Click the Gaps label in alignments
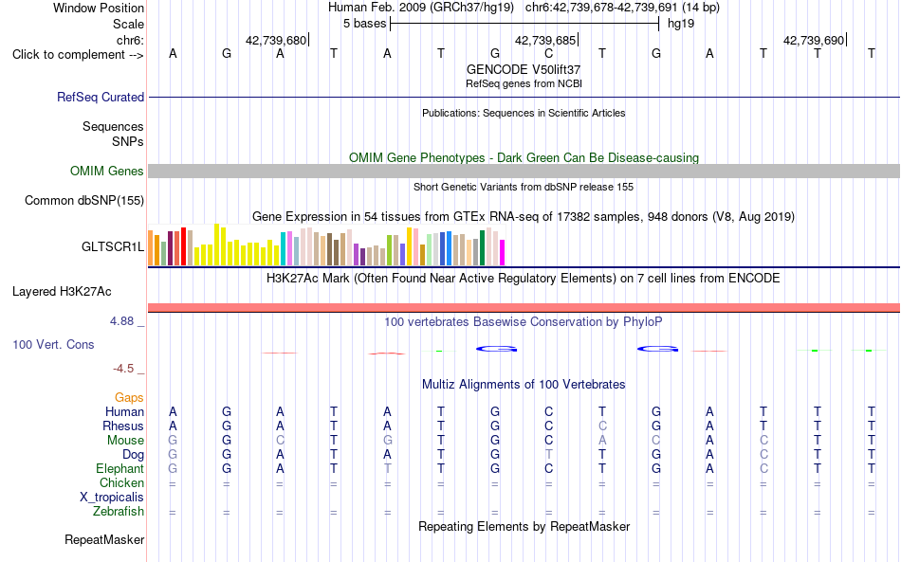Screen dimensions: 901x562 click(129, 397)
